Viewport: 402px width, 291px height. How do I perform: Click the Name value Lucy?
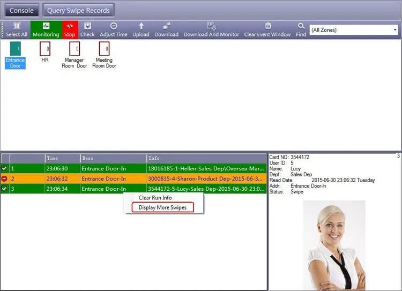click(x=295, y=169)
